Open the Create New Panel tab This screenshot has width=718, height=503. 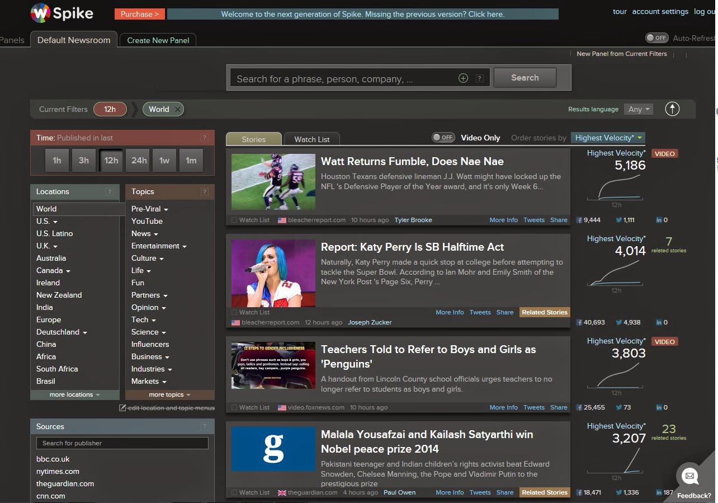[x=158, y=40]
